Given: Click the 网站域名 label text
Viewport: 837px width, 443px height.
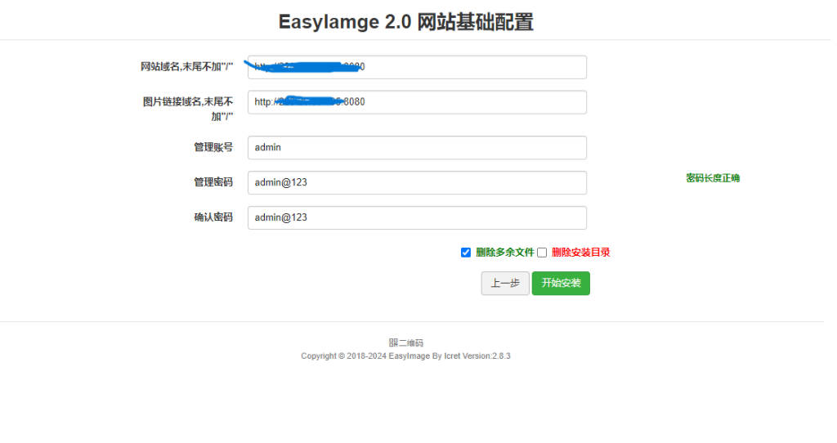Looking at the screenshot, I should point(187,67).
